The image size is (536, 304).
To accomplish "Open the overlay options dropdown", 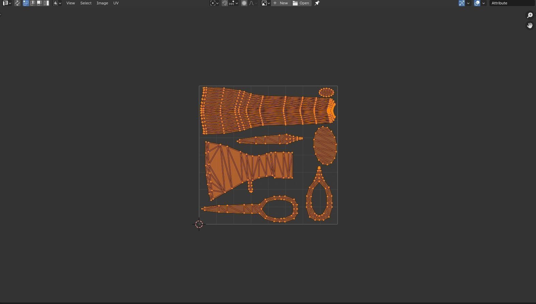I will 484,3.
